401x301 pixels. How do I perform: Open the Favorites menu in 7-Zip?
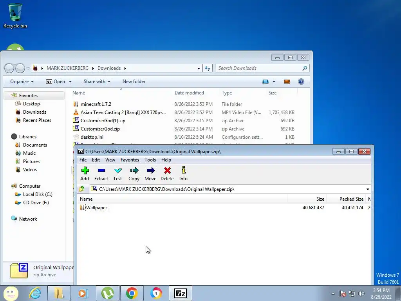(130, 160)
